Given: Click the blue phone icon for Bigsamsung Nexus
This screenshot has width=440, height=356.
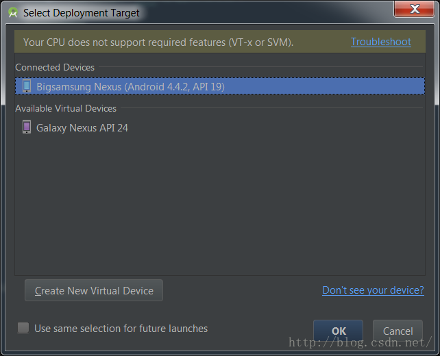Looking at the screenshot, I should [x=27, y=86].
